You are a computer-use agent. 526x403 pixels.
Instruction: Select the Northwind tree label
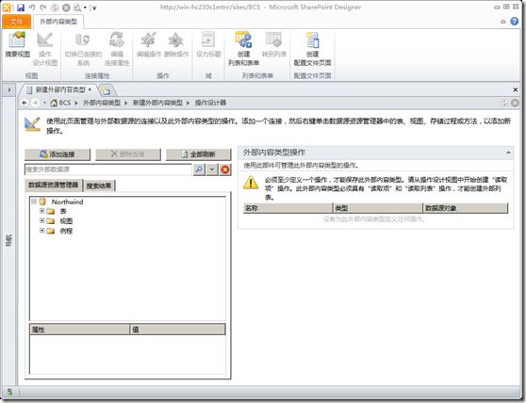pos(67,201)
